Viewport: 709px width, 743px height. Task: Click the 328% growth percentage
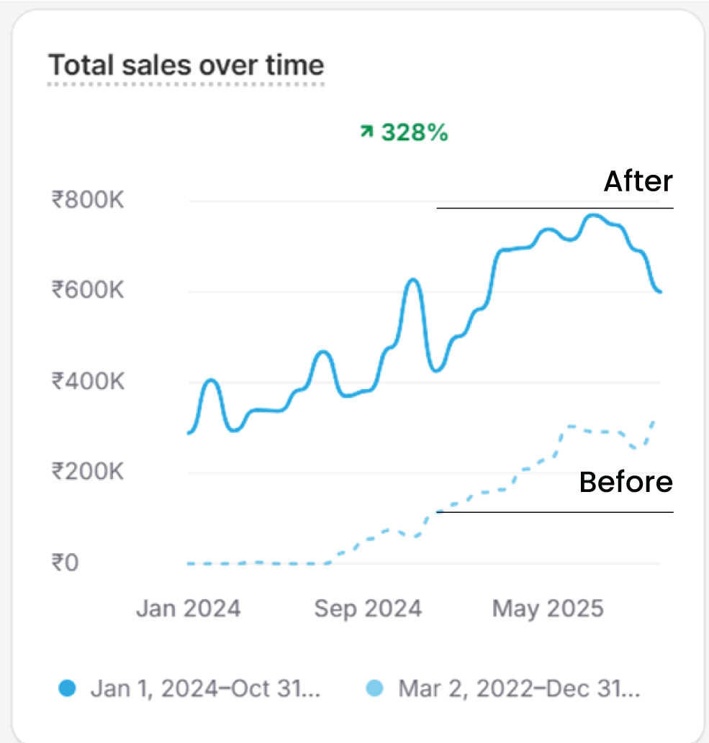(x=414, y=132)
